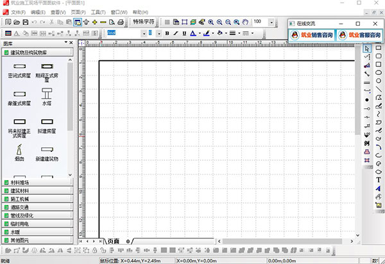This screenshot has width=385, height=264.
Task: Open the 编辑(E) menu
Action: (38, 12)
